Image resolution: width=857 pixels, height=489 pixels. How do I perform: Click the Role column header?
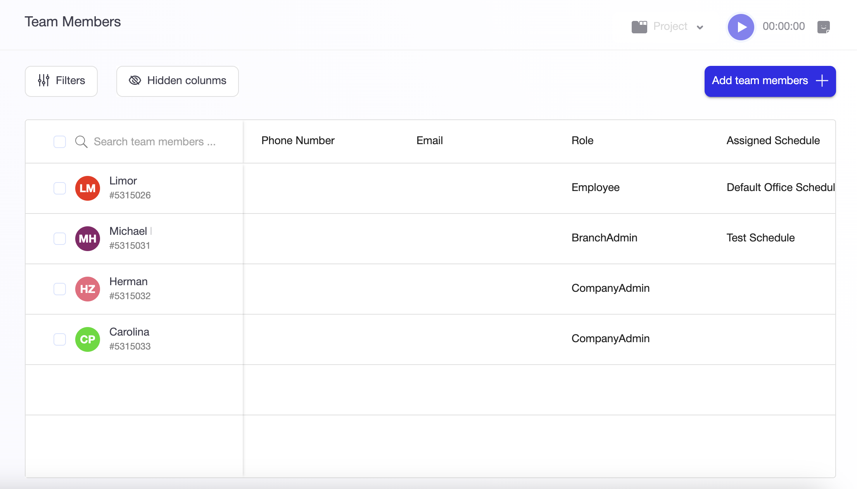coord(582,141)
